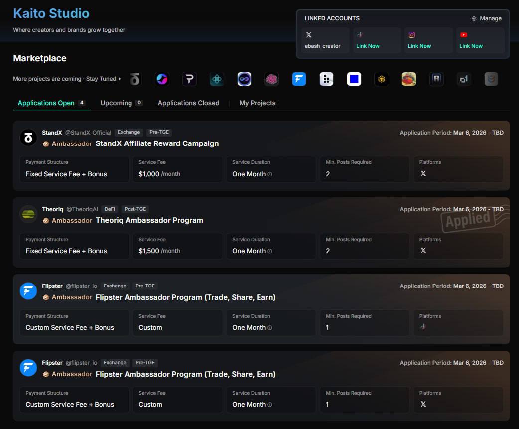Click the Instagram icon in Linked Accounts
519x429 pixels.
[x=412, y=35]
